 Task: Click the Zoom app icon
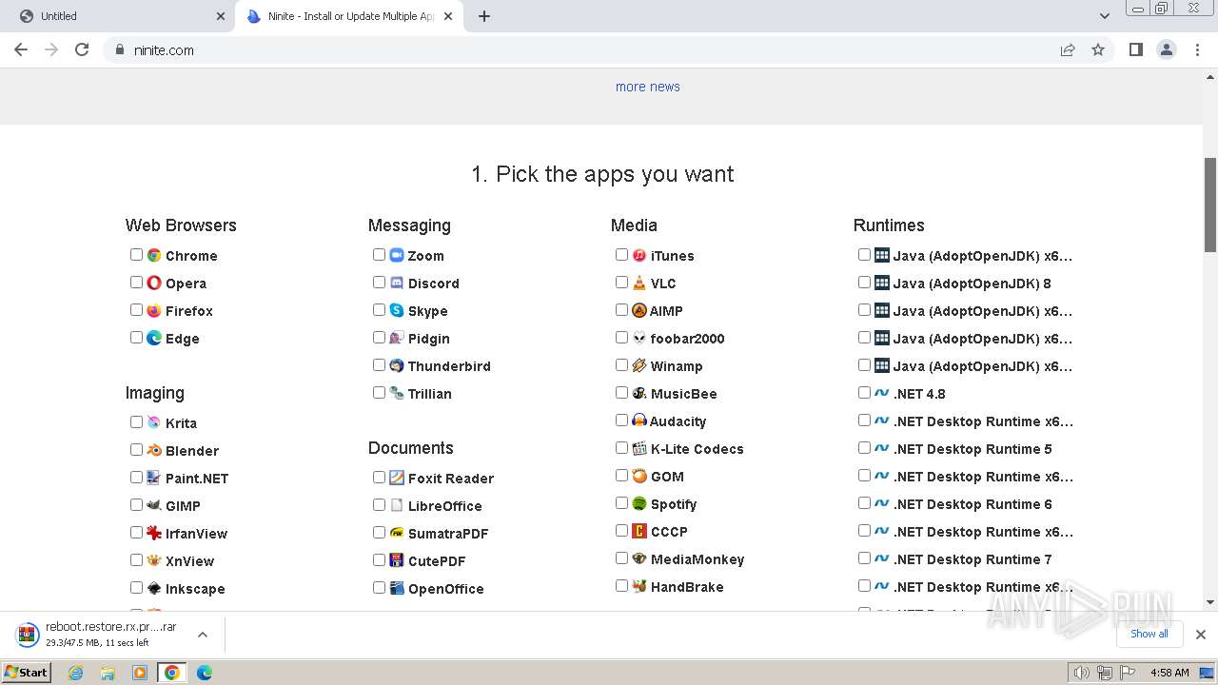click(397, 255)
